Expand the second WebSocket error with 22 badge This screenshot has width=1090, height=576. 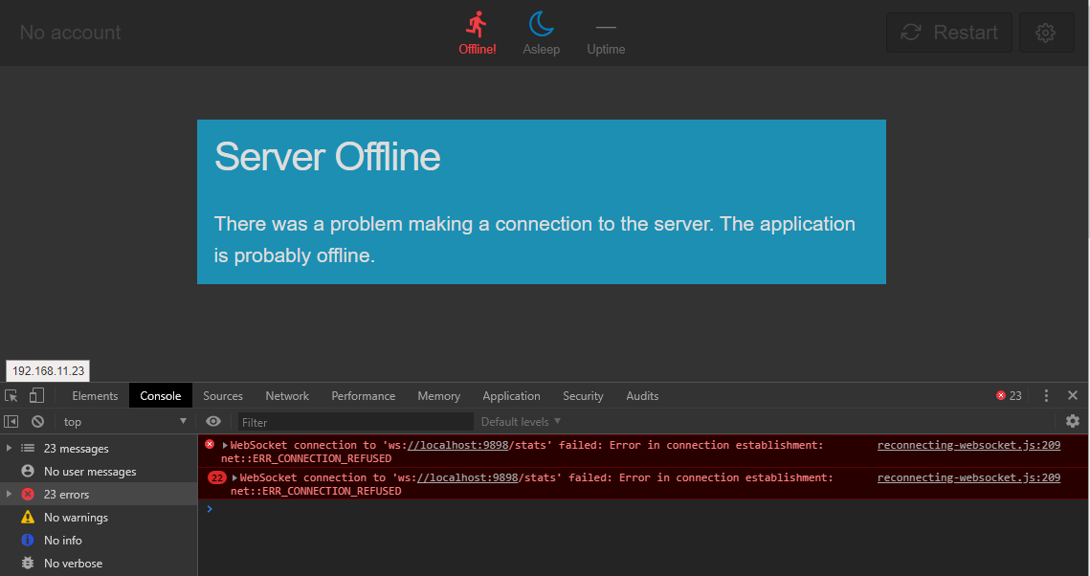point(235,478)
